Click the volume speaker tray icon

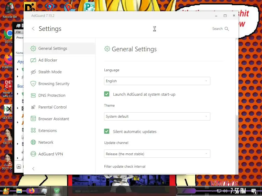point(225,191)
